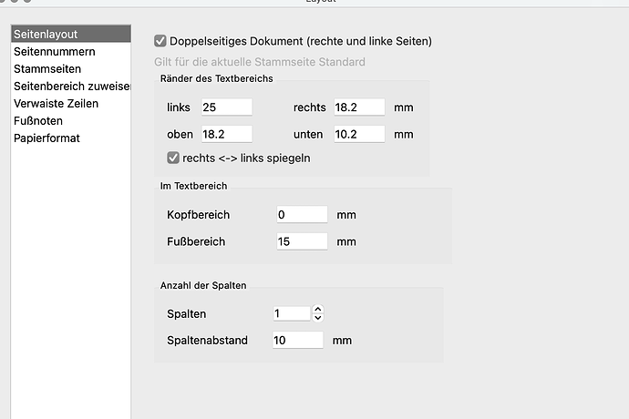Increase Spalten count with stepper up arrow

point(317,309)
